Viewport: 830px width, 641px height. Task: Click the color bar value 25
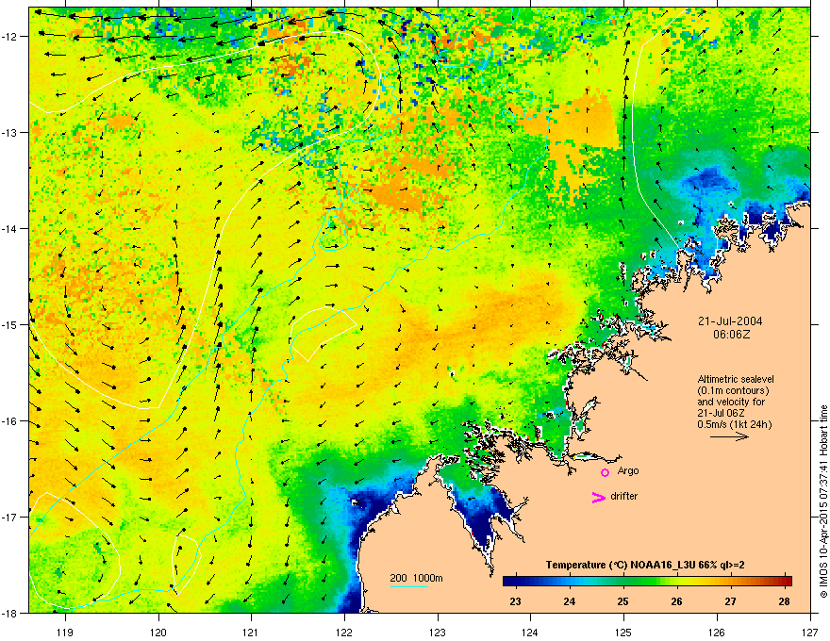click(x=622, y=601)
